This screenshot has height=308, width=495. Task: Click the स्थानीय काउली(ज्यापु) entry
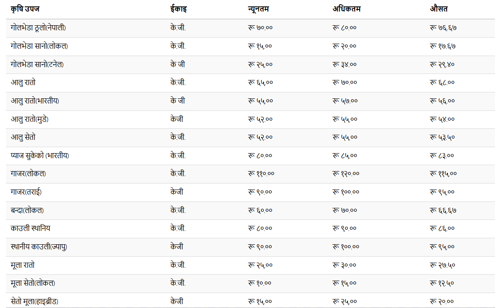[39, 247]
